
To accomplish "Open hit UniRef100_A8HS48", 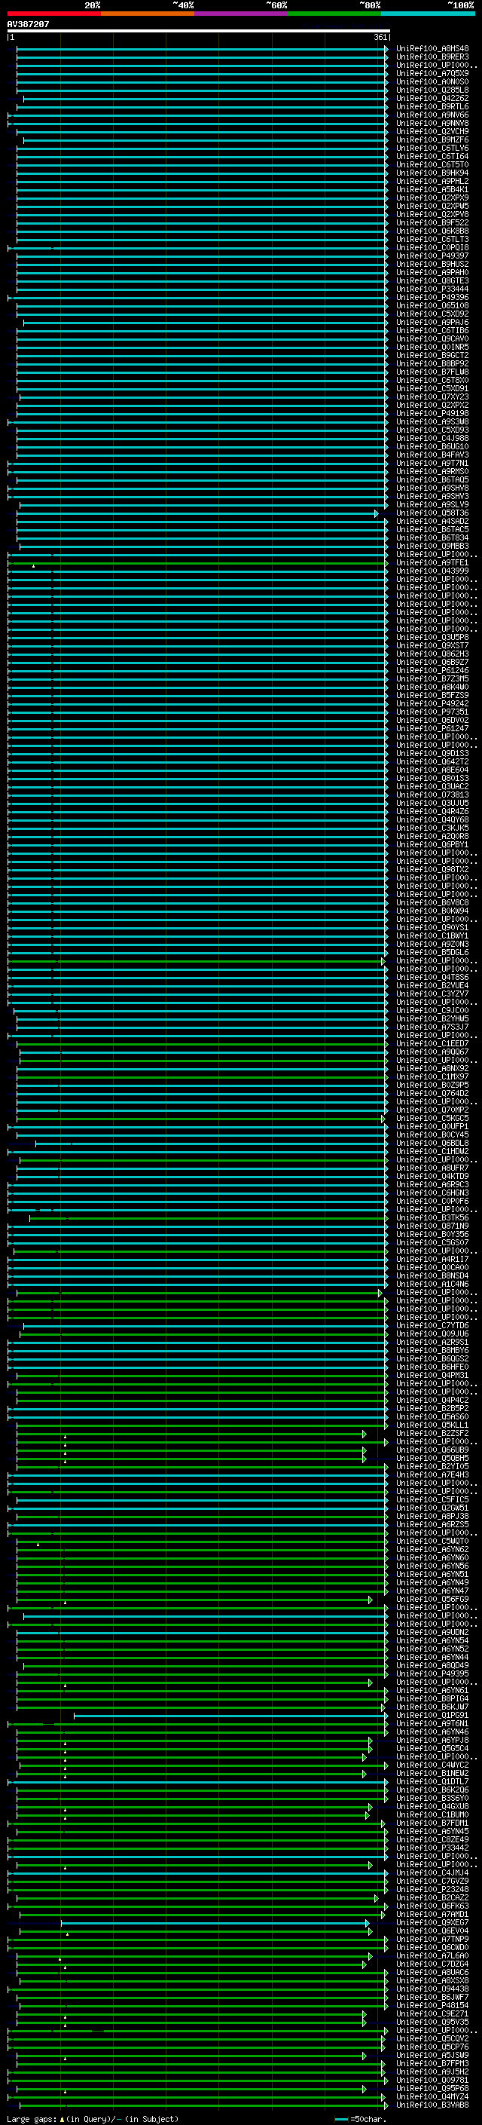I will coord(432,49).
